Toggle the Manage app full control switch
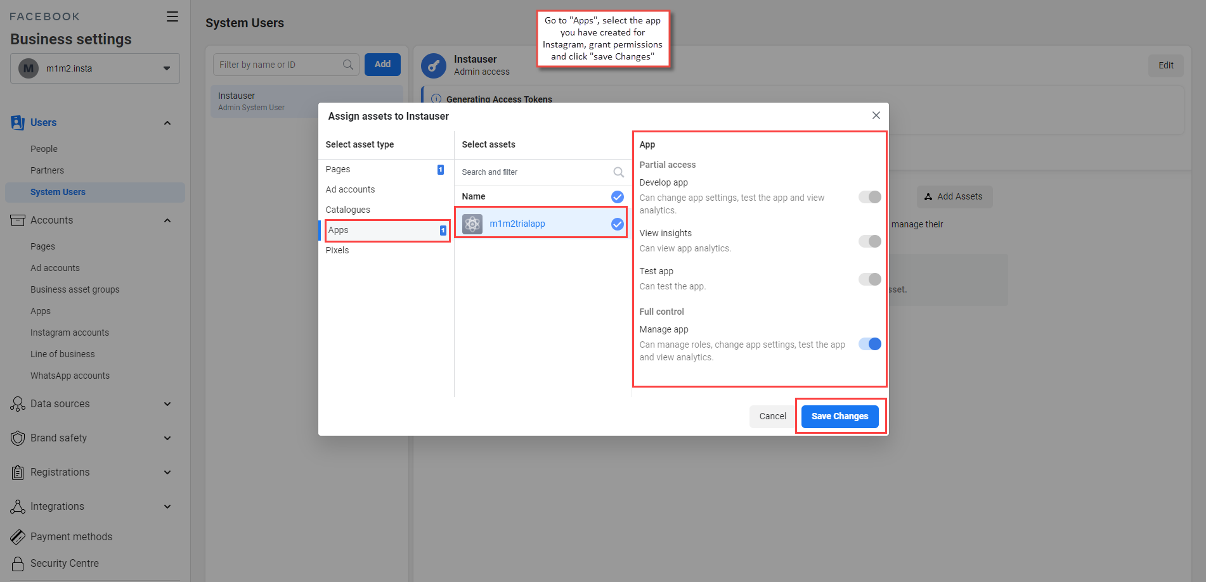Image resolution: width=1206 pixels, height=582 pixels. pyautogui.click(x=870, y=344)
